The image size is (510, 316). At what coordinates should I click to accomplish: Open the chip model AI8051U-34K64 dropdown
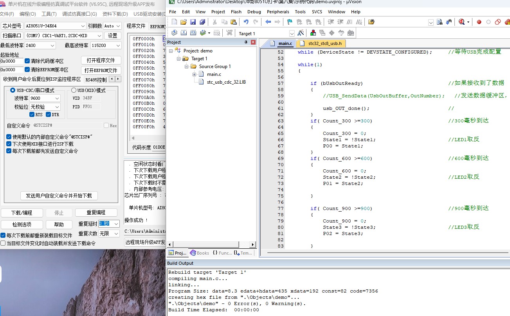point(55,26)
